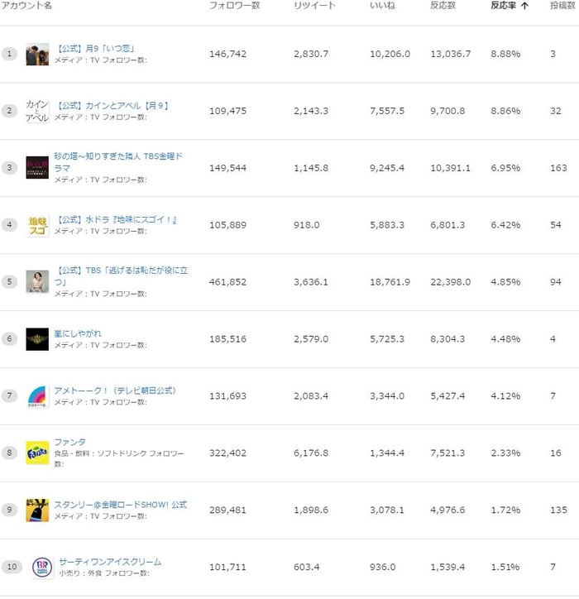Open the ファンタ account link

point(69,442)
